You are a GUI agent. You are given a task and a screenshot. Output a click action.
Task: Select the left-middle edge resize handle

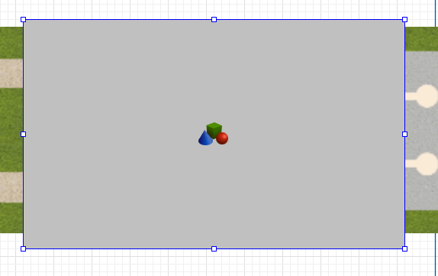pos(23,134)
